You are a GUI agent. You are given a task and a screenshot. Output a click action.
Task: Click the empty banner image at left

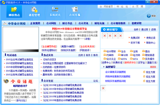tap(21, 40)
